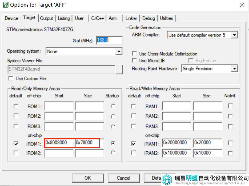The height and width of the screenshot is (186, 249).
Task: Toggle the RAM1 NoInit checkbox
Action: click(x=230, y=106)
